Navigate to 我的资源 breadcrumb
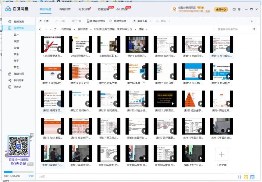 click(x=83, y=29)
